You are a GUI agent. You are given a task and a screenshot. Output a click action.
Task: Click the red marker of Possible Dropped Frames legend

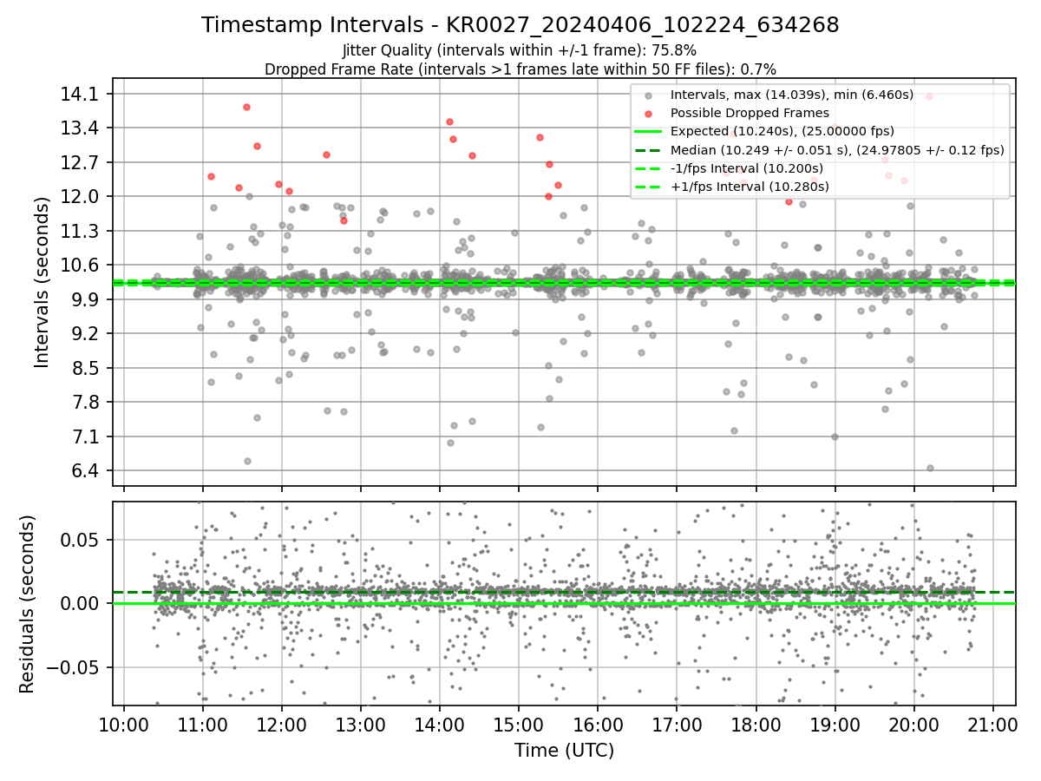click(649, 113)
